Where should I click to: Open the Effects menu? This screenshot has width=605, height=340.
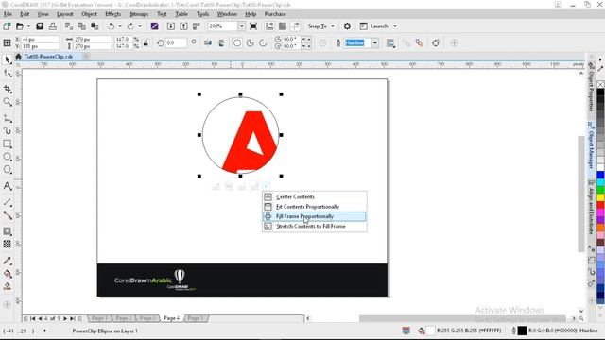(x=112, y=14)
